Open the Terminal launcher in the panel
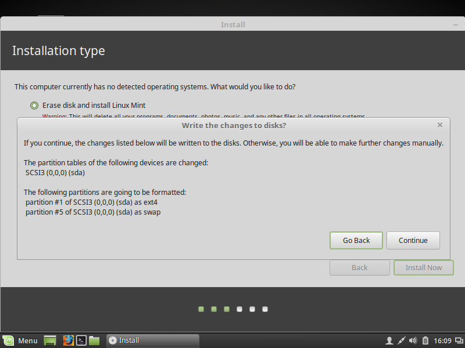The height and width of the screenshot is (348, 465). click(81, 340)
